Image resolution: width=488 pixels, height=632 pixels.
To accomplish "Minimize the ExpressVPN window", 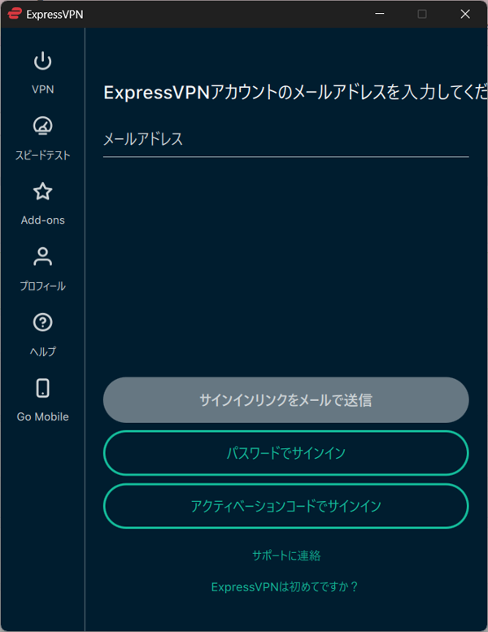I will tap(380, 14).
